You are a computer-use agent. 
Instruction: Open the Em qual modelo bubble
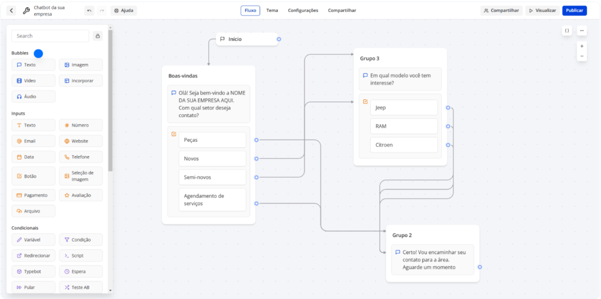click(x=400, y=79)
